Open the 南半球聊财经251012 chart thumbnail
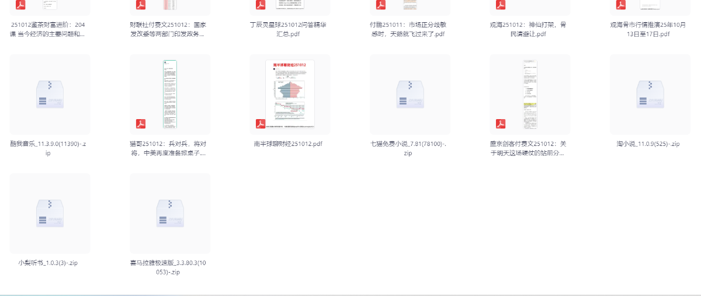 pos(290,94)
